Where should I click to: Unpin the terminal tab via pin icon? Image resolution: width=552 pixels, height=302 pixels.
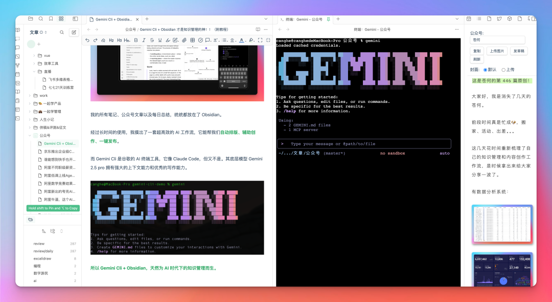329,19
